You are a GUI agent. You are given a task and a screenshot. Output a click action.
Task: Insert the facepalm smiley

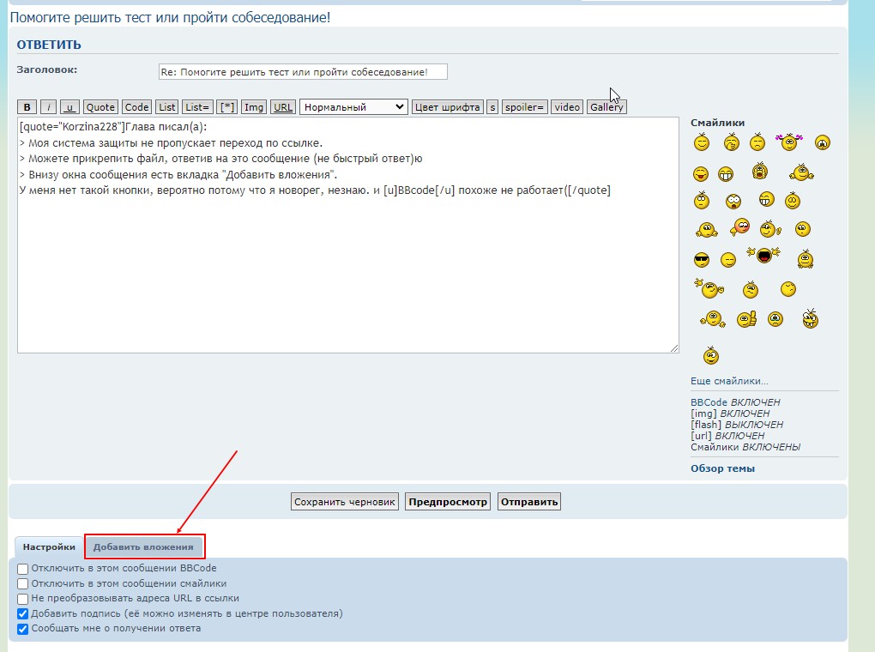pos(731,142)
